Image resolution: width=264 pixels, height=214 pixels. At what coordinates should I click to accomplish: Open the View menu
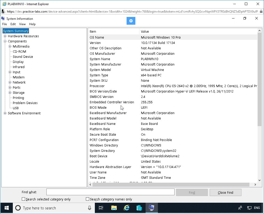[22, 24]
